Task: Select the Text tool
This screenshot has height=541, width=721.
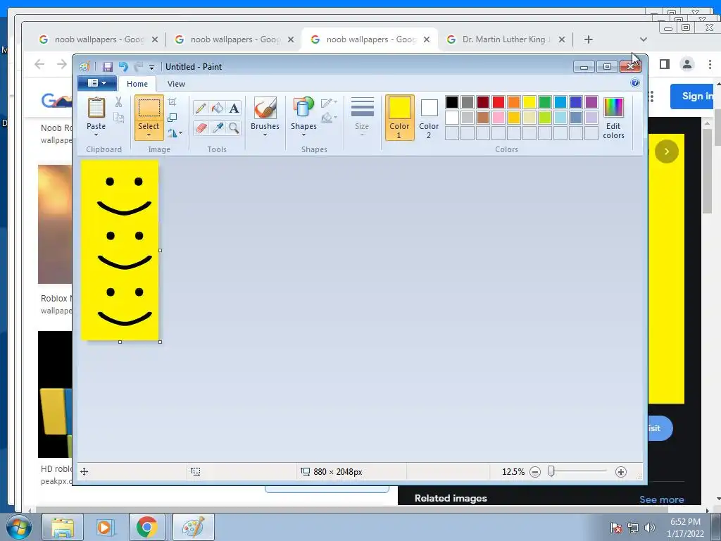Action: coord(234,108)
